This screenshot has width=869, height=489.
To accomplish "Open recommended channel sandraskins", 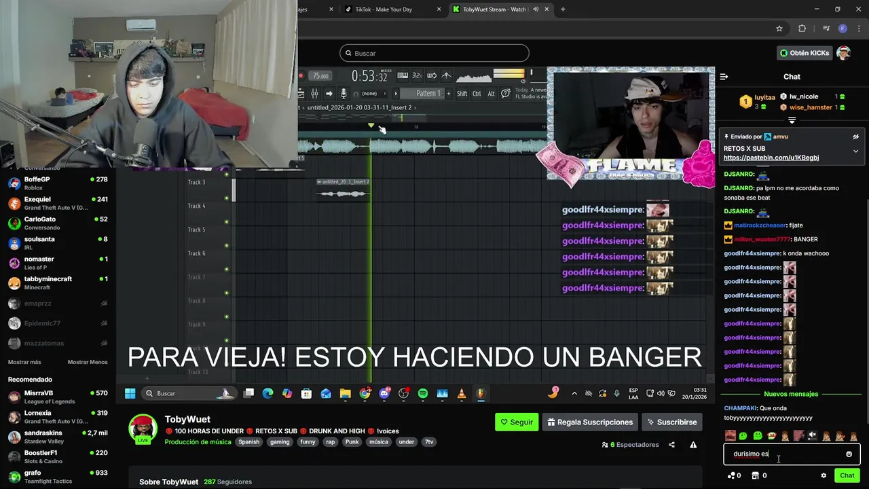I will click(x=58, y=437).
